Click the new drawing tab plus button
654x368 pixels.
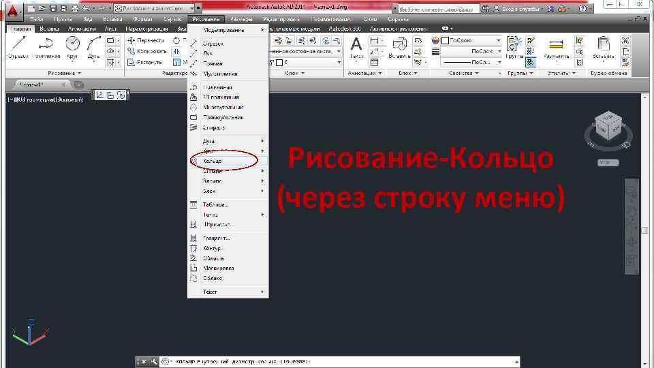78,85
